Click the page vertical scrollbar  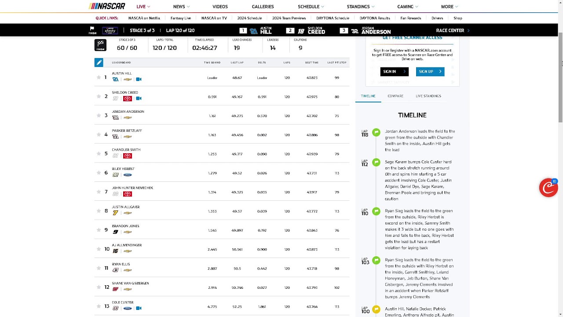pos(560,77)
